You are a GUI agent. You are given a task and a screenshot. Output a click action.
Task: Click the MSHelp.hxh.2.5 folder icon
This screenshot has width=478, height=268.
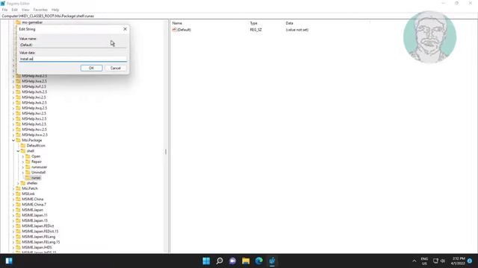point(18,92)
